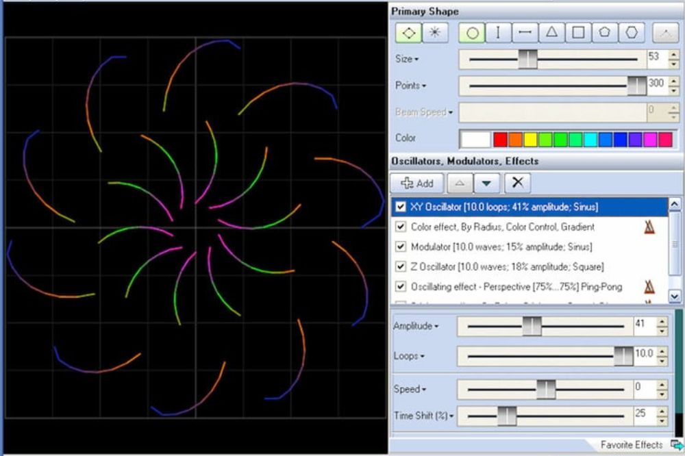Click the Size slider handle

tap(527, 59)
